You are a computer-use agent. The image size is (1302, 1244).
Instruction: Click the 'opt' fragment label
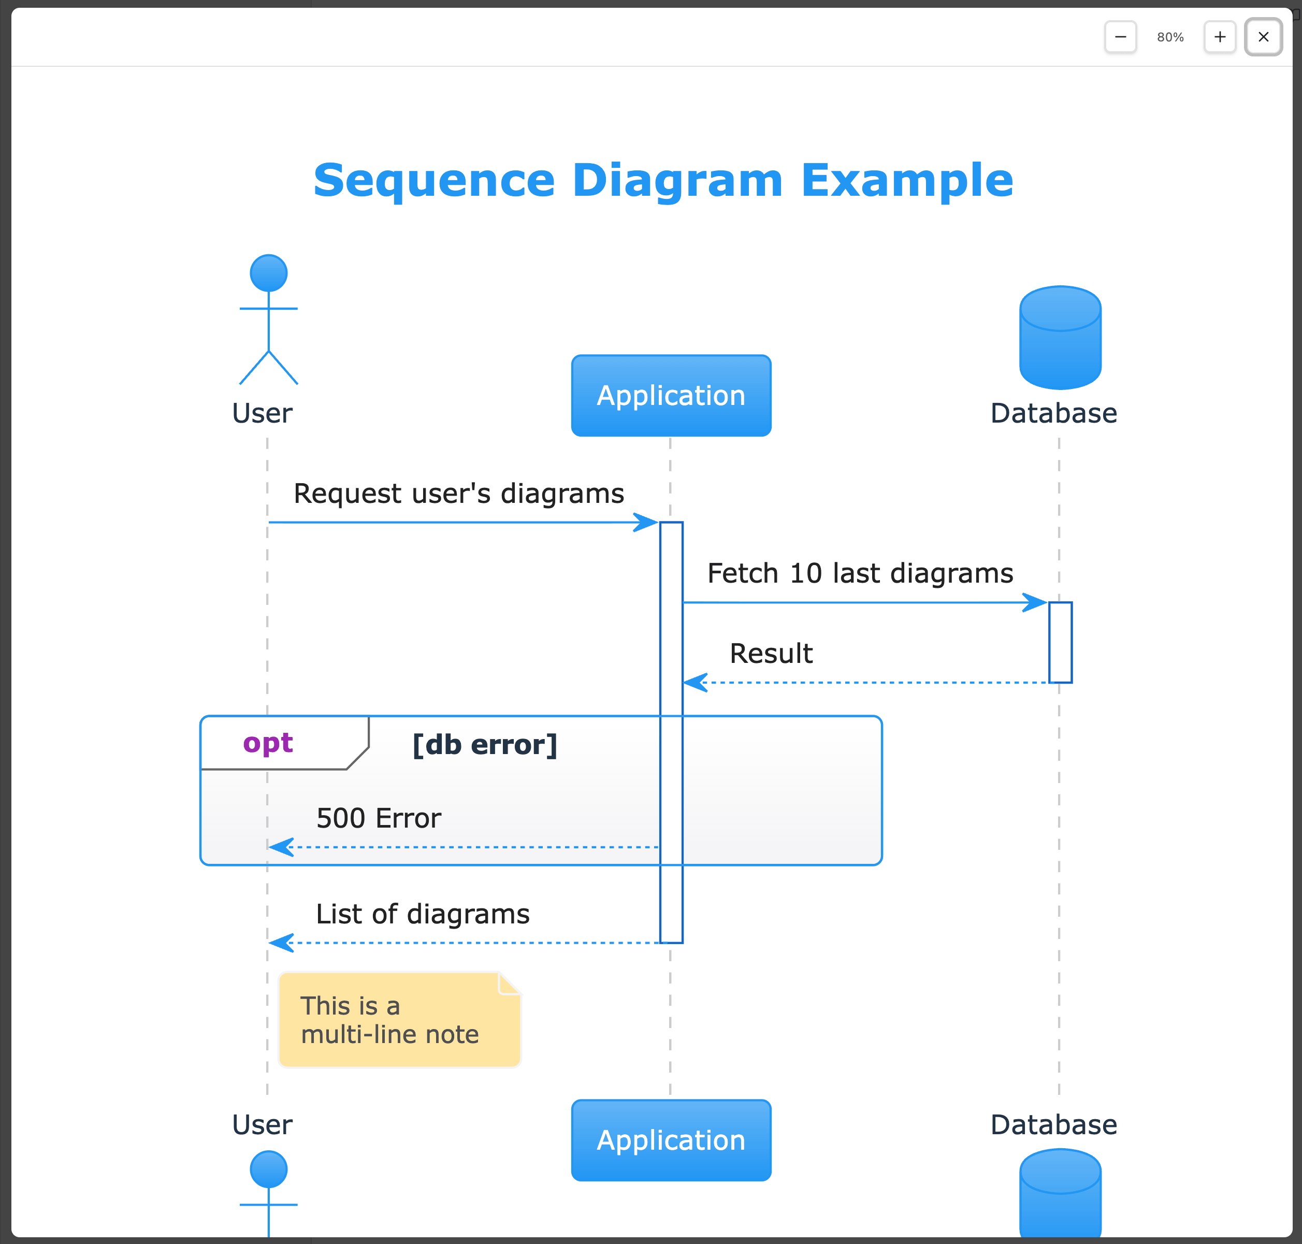click(x=268, y=743)
